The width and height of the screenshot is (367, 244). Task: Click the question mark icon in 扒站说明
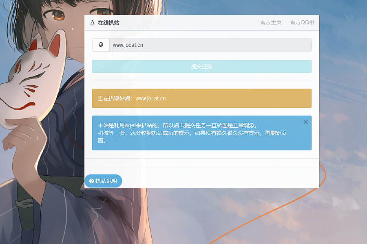[x=91, y=181]
